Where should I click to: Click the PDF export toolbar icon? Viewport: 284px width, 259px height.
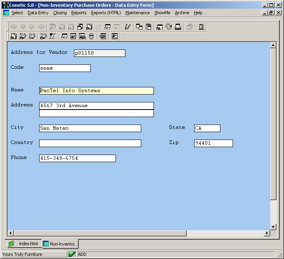coord(102,36)
